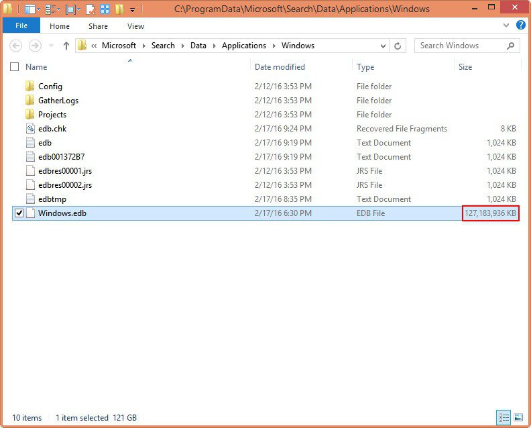Click the "2/17/16 8:35 PM" date cell
This screenshot has height=428, width=531.
pyautogui.click(x=283, y=199)
